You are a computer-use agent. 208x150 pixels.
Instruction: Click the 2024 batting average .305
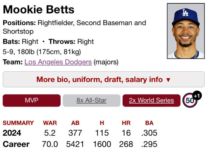tap(149, 133)
